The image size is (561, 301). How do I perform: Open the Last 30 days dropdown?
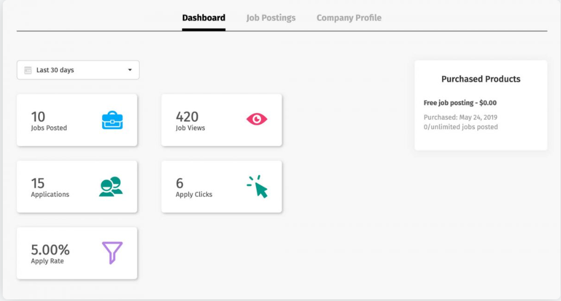(x=78, y=70)
